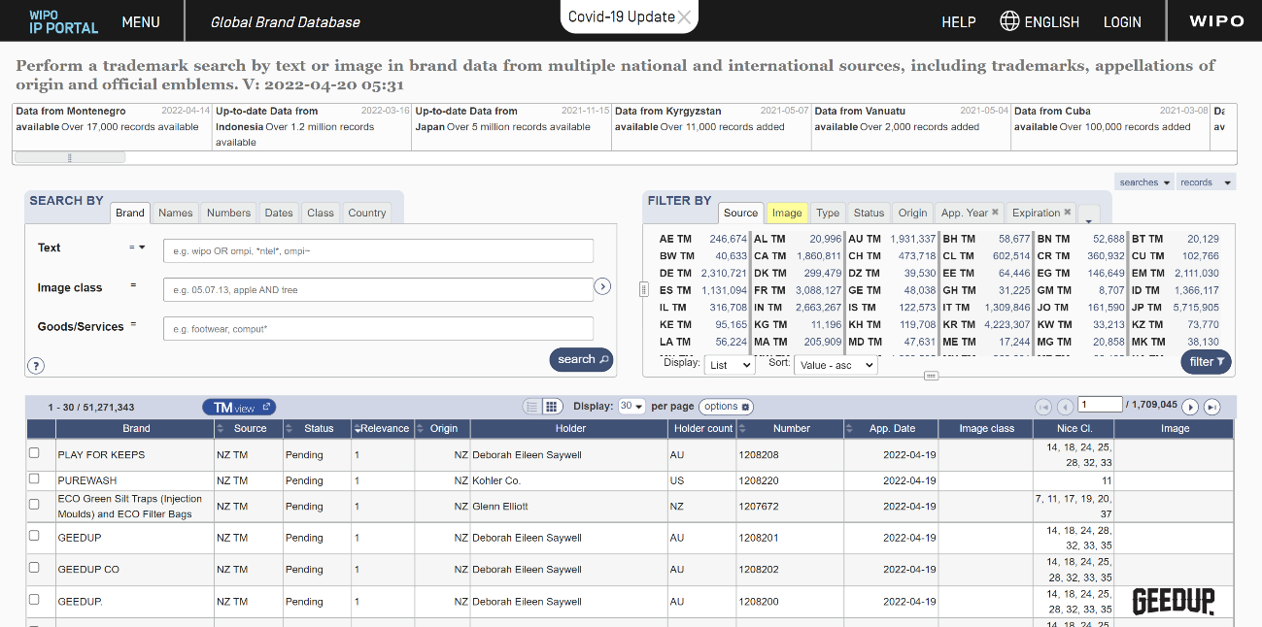Filter by JP TM source entry
This screenshot has height=627, width=1262.
(1175, 308)
